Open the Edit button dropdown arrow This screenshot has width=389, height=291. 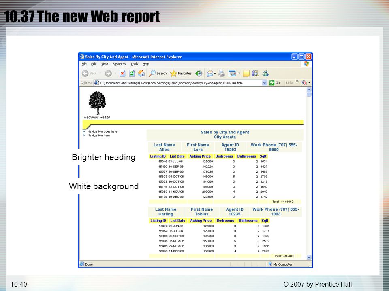click(x=239, y=73)
